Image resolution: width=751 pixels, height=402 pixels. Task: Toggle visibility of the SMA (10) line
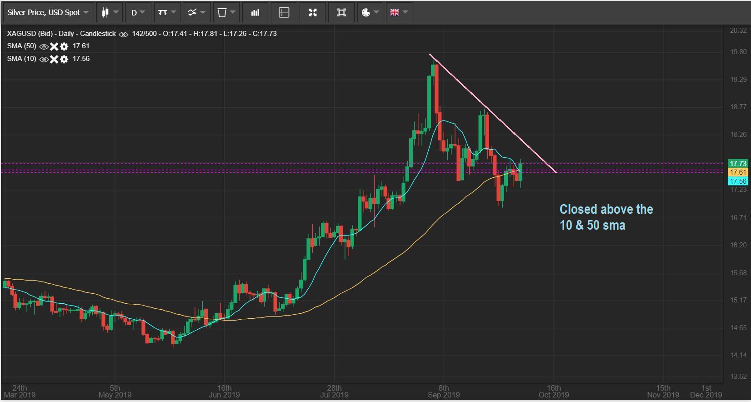pyautogui.click(x=44, y=59)
